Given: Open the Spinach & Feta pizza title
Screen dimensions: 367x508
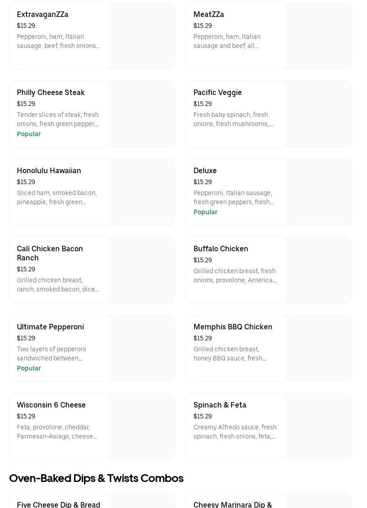Looking at the screenshot, I should coord(220,405).
